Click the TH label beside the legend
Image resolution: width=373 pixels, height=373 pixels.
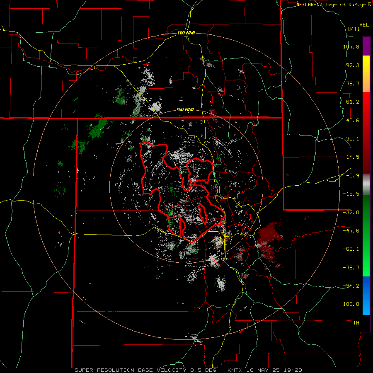click(356, 323)
